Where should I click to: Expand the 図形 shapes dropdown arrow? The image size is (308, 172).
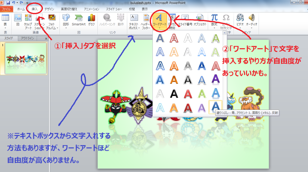[x=66, y=28]
